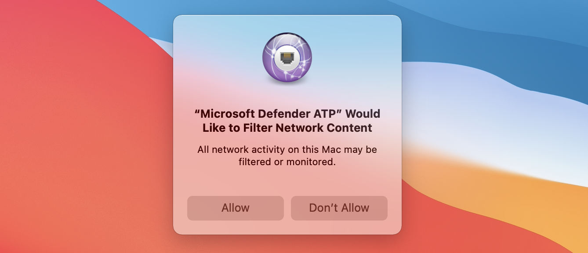Click the "Microsoft Defender ATP" quoted name in title
Image resolution: width=588 pixels, height=253 pixels.
[269, 113]
